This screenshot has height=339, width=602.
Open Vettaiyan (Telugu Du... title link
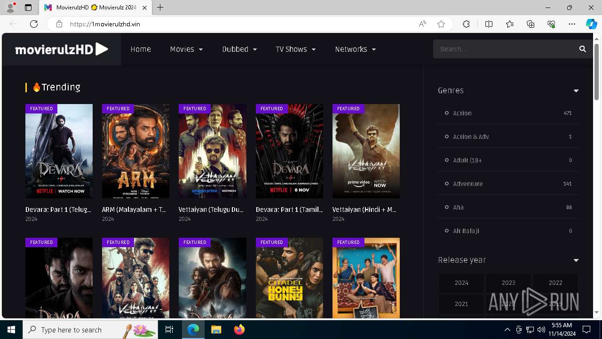tap(211, 210)
